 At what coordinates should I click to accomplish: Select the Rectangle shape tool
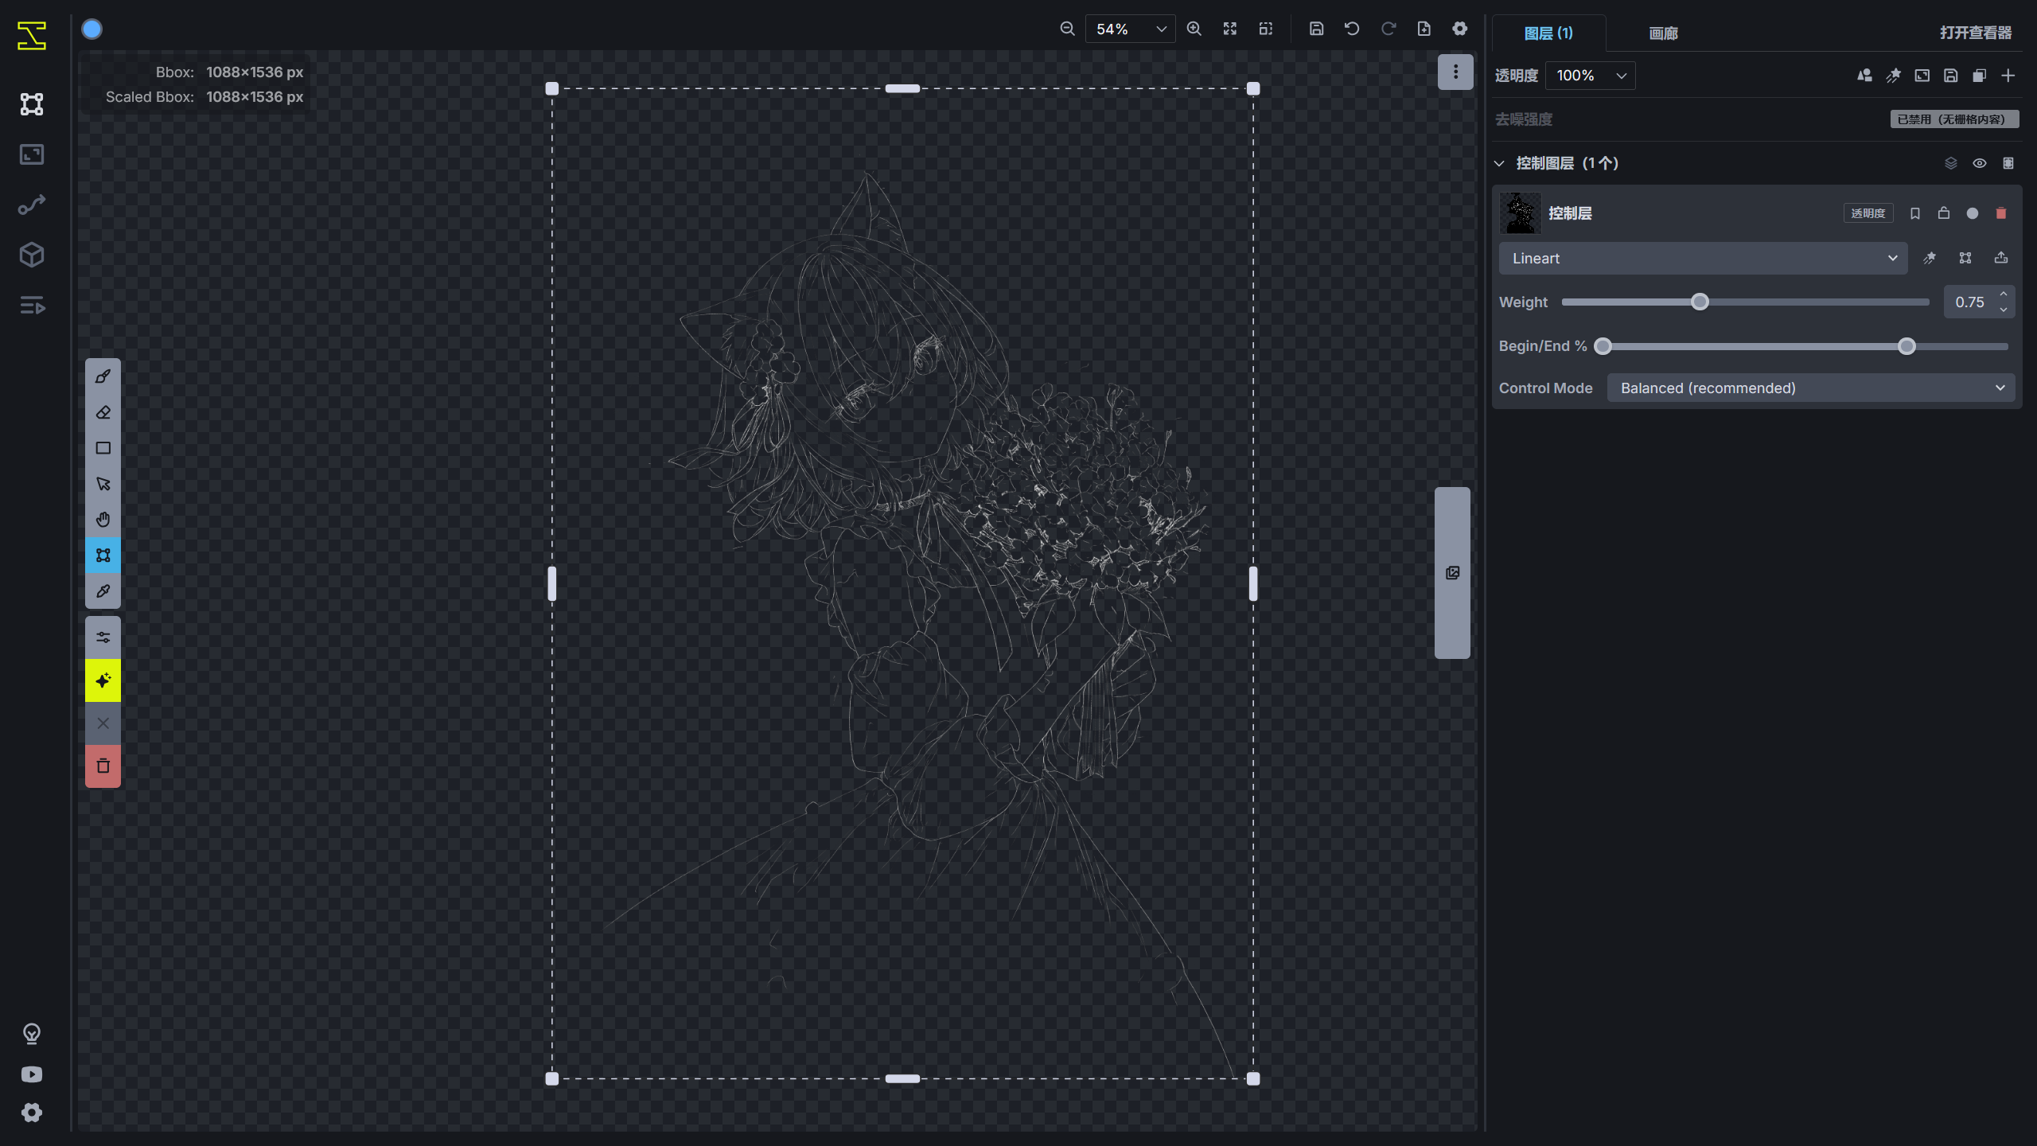(103, 448)
